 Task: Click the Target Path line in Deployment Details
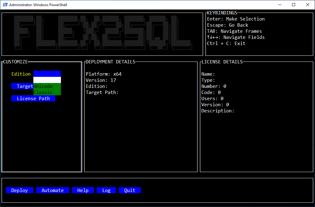click(x=102, y=92)
